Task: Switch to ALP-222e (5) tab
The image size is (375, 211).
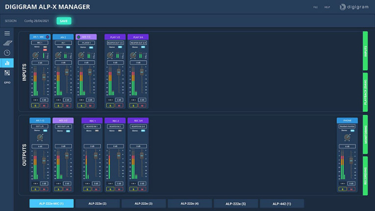Action: point(236,204)
